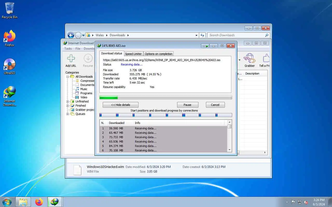Screen dimensions: 332x207
Task: Open Internet Download Manager desktop shortcut
Action: coord(10,96)
